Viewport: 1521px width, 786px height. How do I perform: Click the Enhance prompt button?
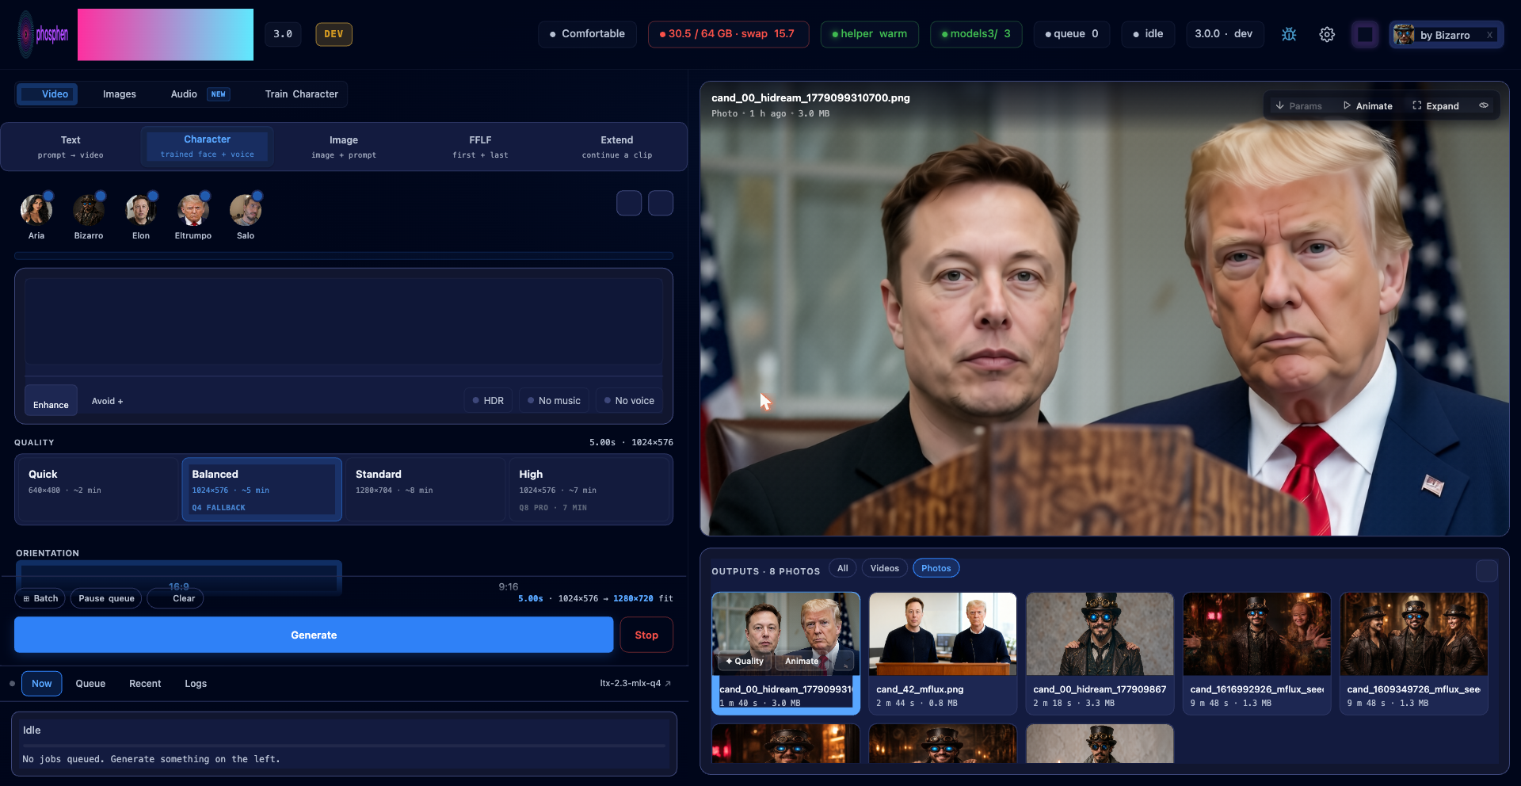tap(51, 400)
